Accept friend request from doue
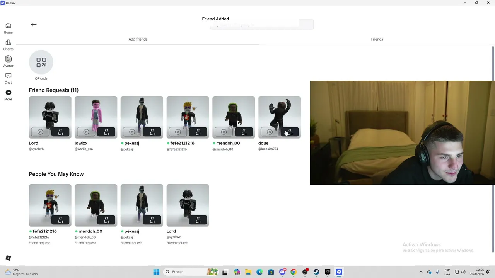This screenshot has width=495, height=278. tap(290, 132)
